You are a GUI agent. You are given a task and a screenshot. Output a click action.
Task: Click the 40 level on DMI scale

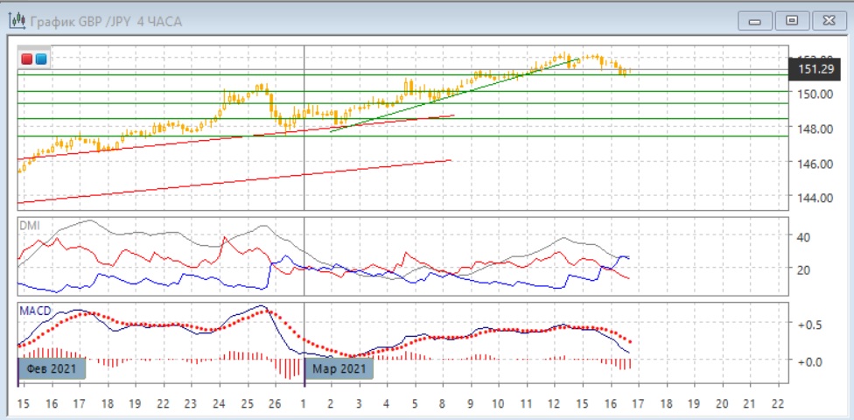802,236
